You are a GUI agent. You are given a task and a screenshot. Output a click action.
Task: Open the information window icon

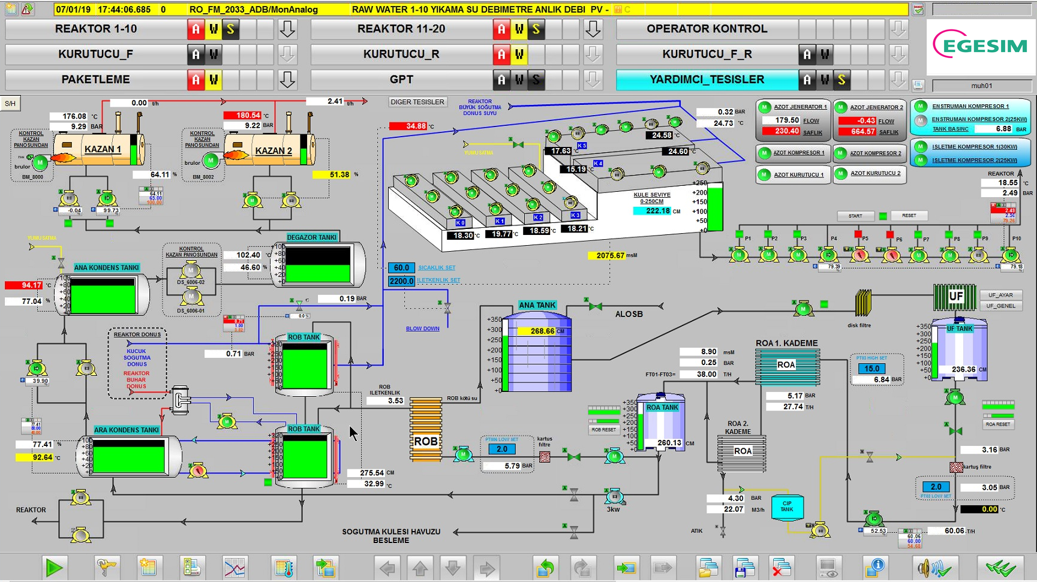click(x=875, y=567)
